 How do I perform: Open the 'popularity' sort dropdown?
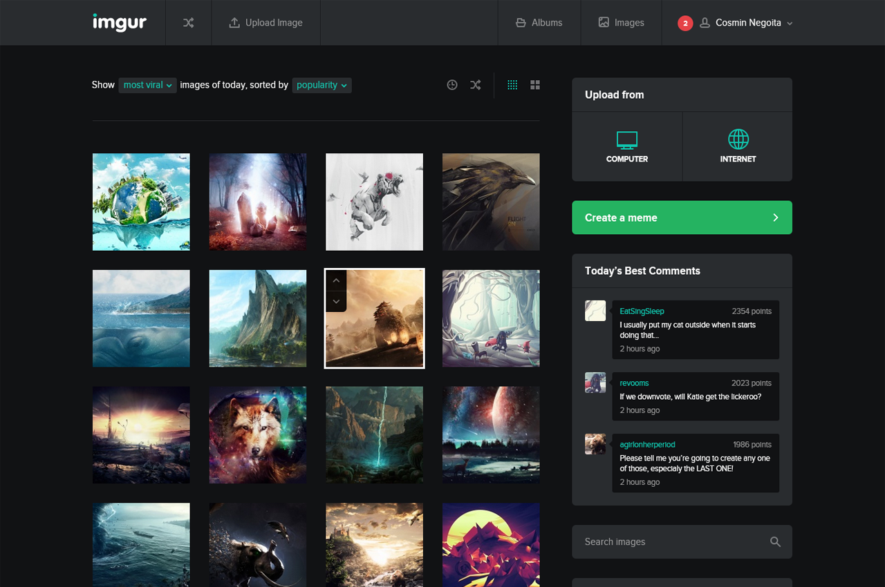click(x=322, y=85)
